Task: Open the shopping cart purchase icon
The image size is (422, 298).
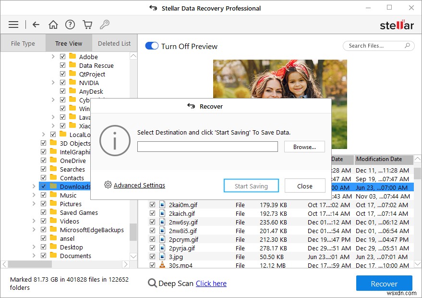Action: 87,24
